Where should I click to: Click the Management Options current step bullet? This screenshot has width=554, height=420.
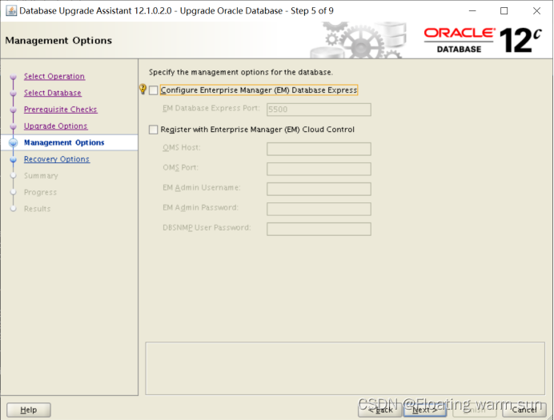(x=14, y=142)
